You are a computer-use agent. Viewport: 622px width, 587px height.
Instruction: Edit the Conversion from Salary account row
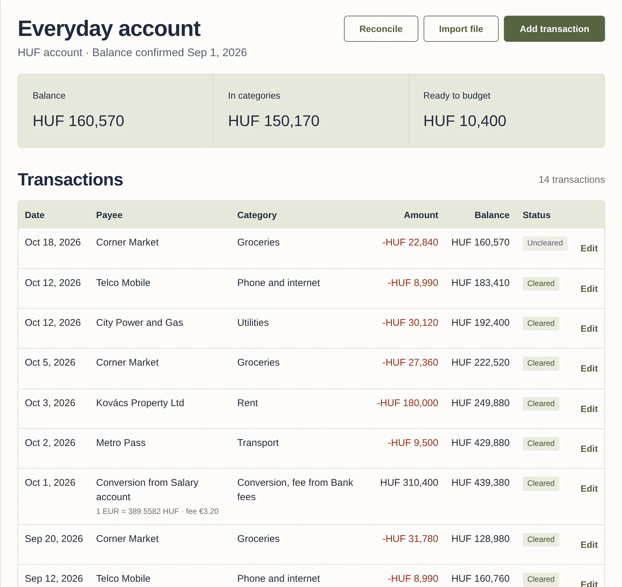tap(589, 489)
